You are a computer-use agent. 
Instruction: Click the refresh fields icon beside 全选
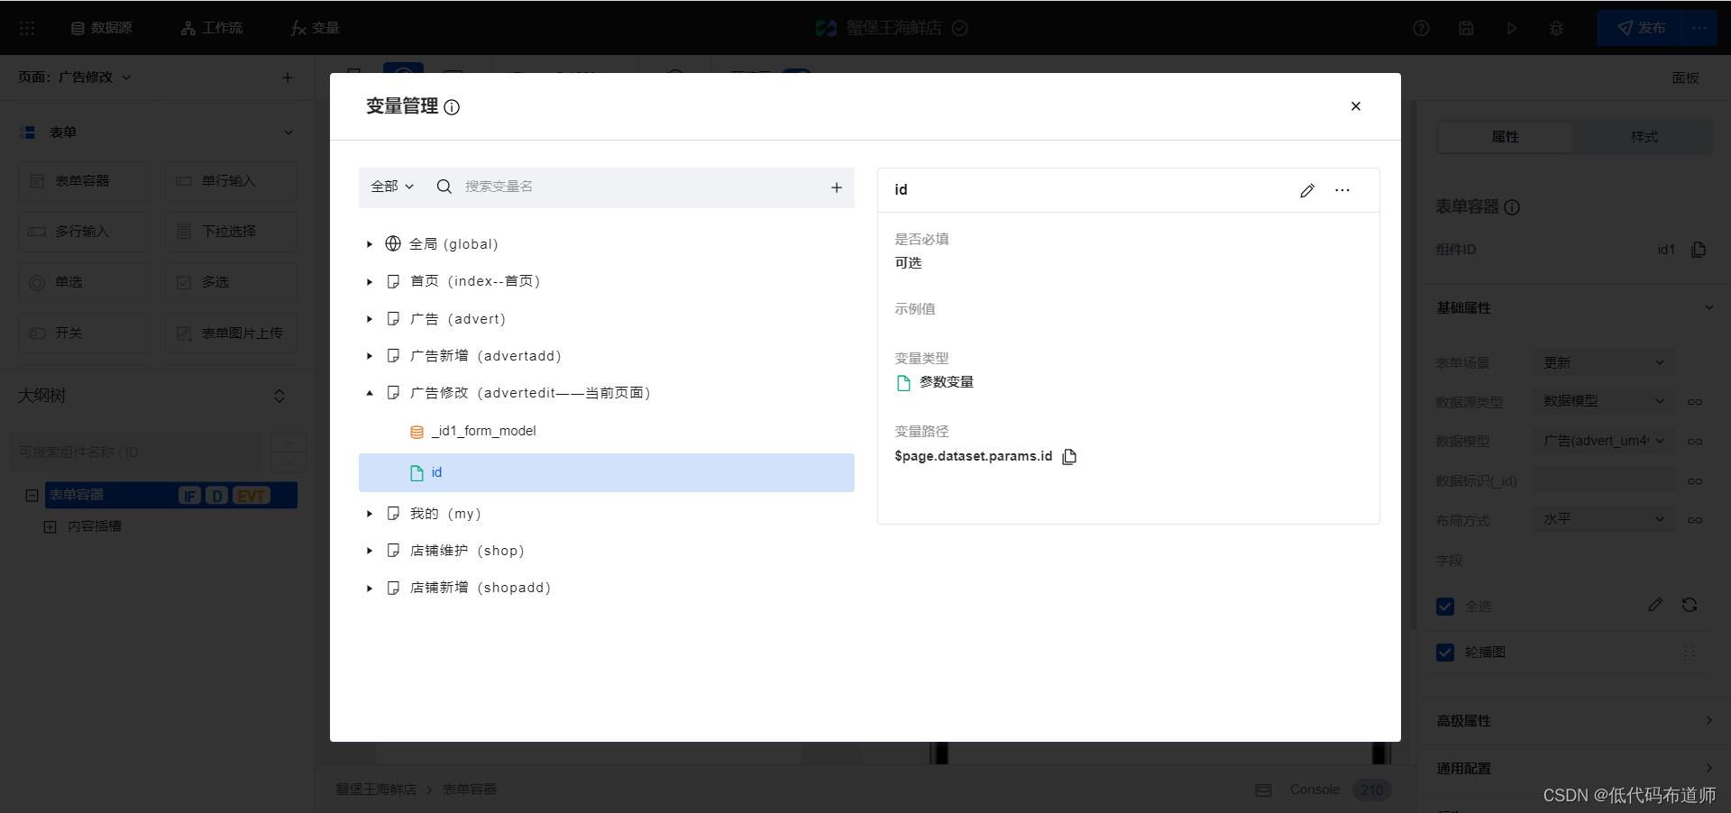pyautogui.click(x=1690, y=605)
